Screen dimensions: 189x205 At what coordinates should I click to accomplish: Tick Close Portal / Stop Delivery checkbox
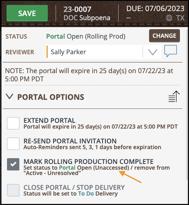pyautogui.click(x=13, y=190)
